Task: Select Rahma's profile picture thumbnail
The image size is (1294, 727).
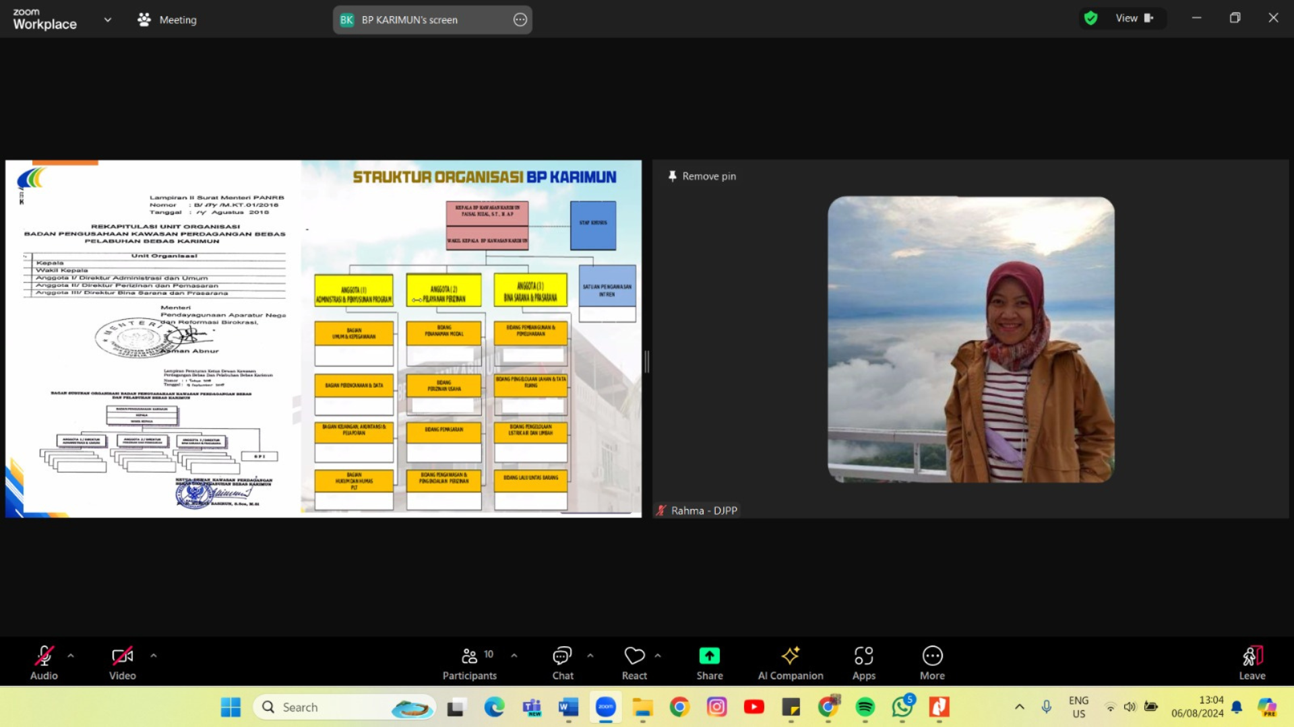Action: [971, 339]
